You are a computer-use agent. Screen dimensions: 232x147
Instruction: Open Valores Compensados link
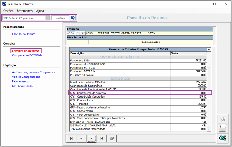tap(26, 77)
